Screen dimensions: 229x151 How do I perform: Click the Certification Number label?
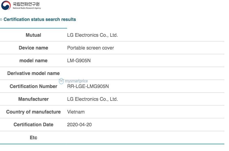point(33,86)
